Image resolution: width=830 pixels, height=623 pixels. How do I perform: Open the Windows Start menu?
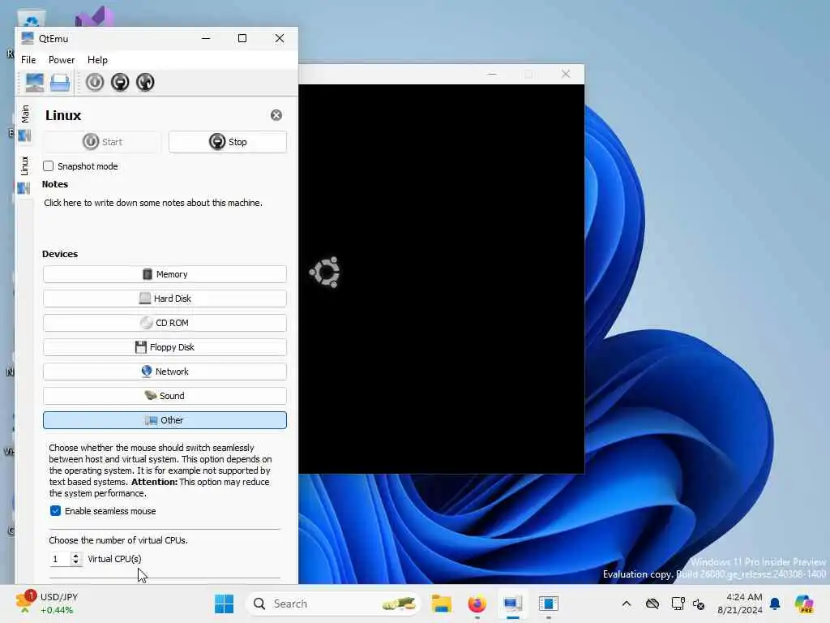(x=225, y=604)
